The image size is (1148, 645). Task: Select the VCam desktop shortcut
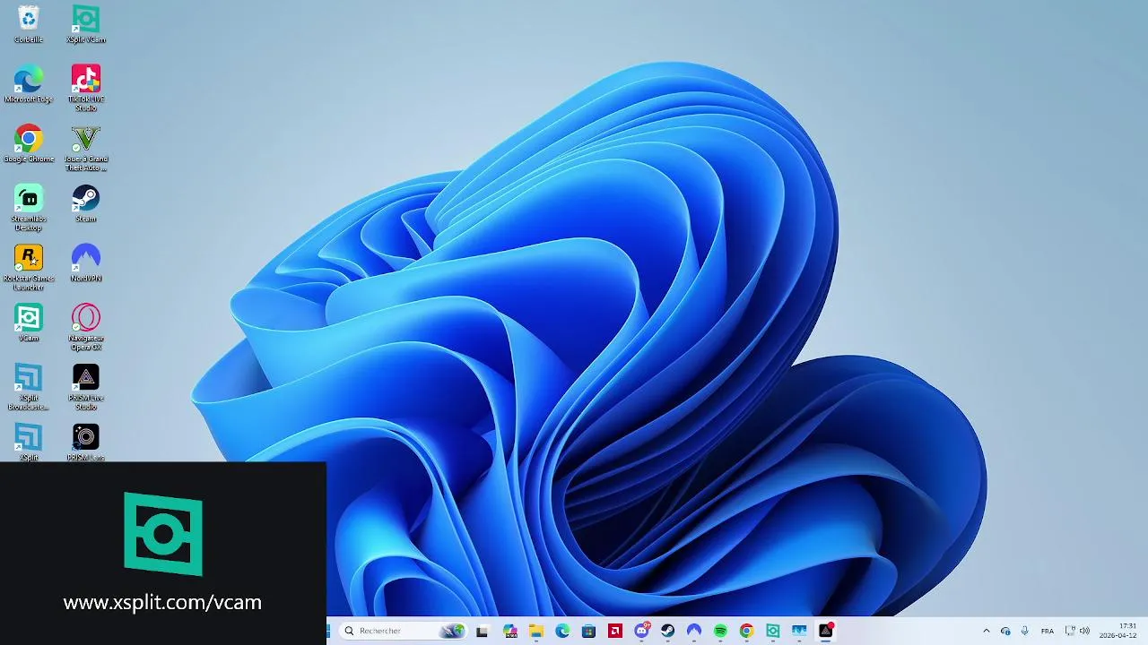click(x=29, y=322)
